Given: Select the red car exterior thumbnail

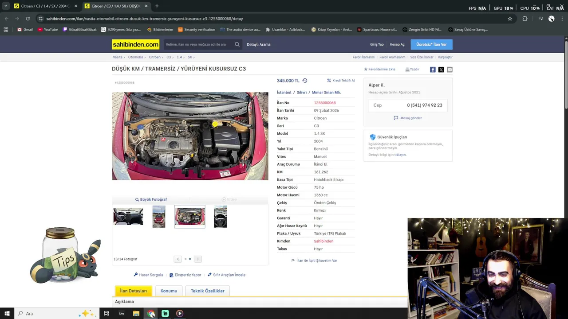Looking at the screenshot, I should [x=159, y=217].
